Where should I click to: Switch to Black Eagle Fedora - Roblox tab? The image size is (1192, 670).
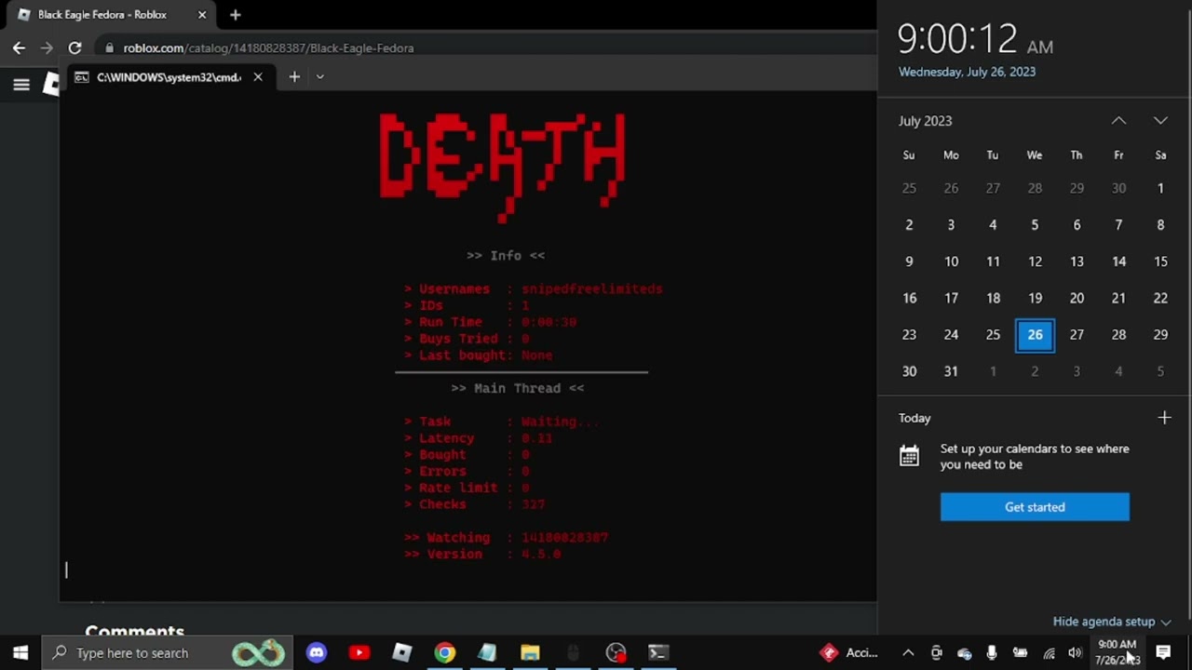pyautogui.click(x=102, y=15)
